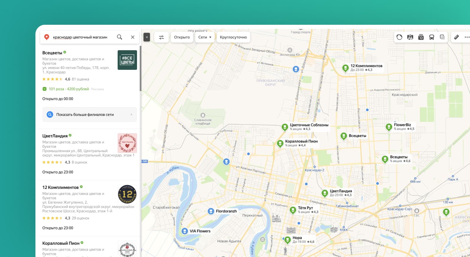This screenshot has width=470, height=257.
Task: Select the Flordoranzh blue map pin
Action: click(x=211, y=211)
